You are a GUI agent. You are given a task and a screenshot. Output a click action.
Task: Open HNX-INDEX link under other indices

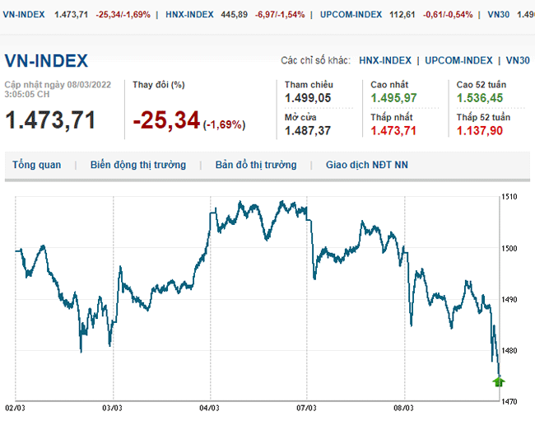(x=385, y=60)
